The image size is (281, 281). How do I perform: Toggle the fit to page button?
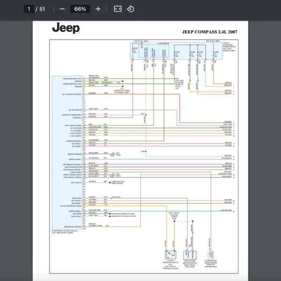[x=118, y=9]
